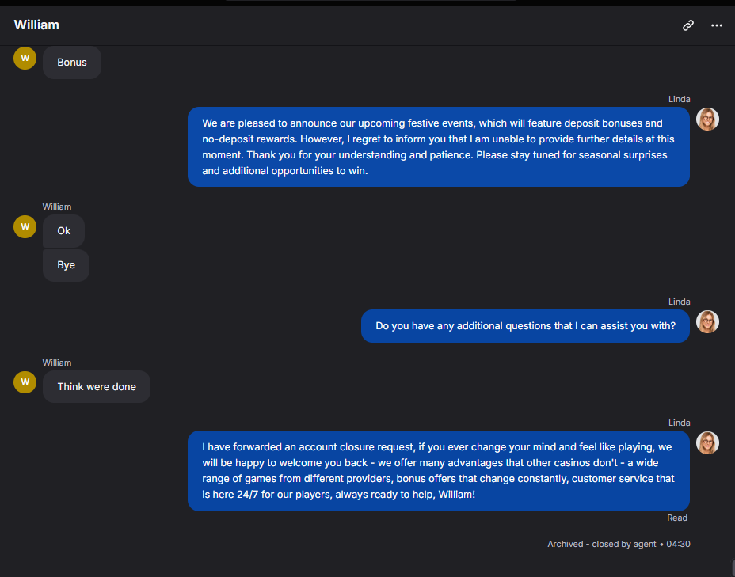The image size is (735, 577).
Task: Click the William chat title in header
Action: 36,25
